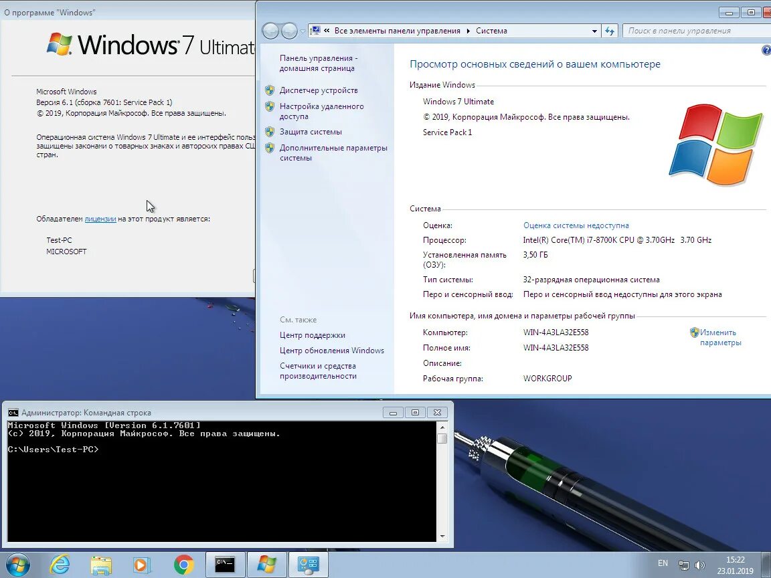Click 'Windows 7 Ultimate' edition text
Viewport: 771px width, 578px height.
click(458, 102)
